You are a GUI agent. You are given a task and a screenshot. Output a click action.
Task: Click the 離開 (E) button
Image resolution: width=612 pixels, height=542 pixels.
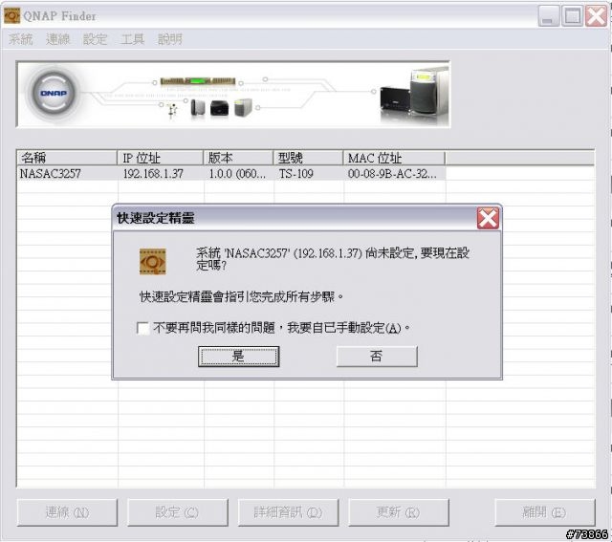[545, 512]
